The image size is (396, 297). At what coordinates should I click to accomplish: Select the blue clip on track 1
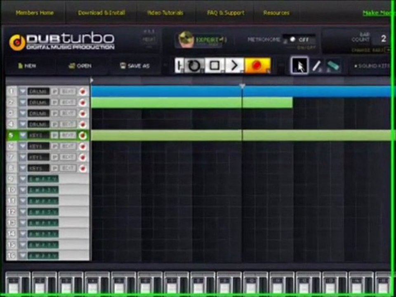click(241, 92)
